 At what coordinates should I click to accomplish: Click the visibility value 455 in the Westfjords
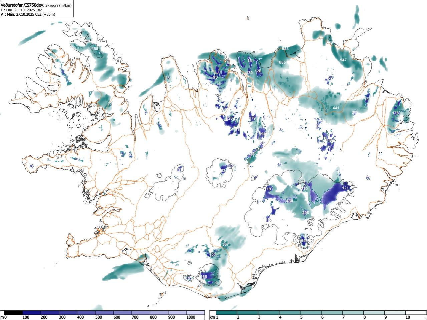[x=95, y=49]
